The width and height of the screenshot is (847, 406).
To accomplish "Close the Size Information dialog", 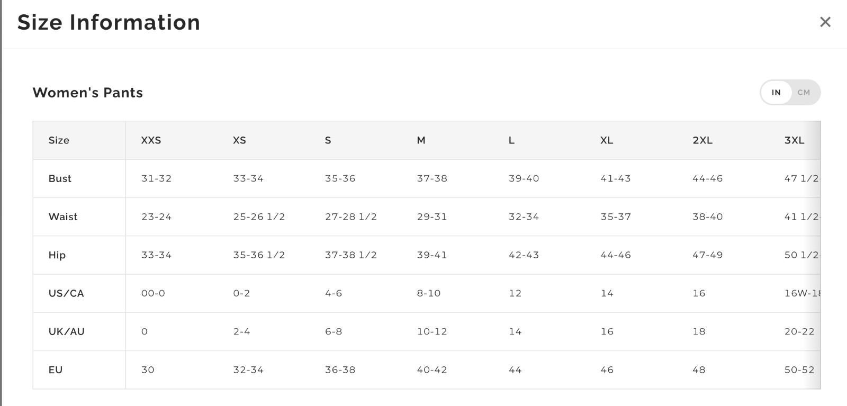I will (x=825, y=22).
